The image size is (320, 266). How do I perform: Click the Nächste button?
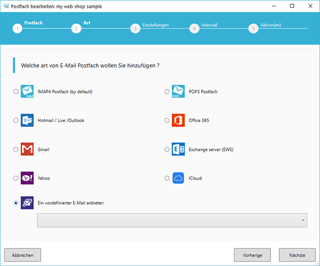(297, 255)
